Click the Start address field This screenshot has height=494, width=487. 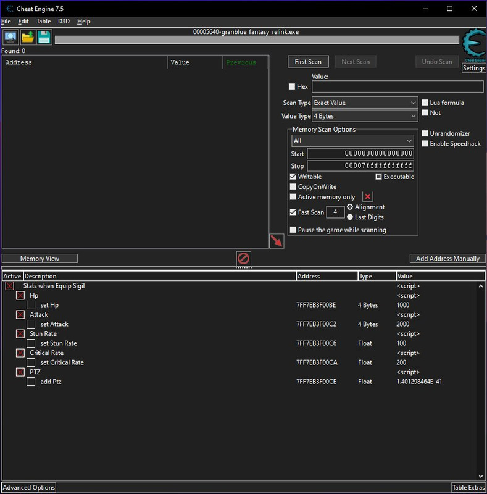[360, 153]
